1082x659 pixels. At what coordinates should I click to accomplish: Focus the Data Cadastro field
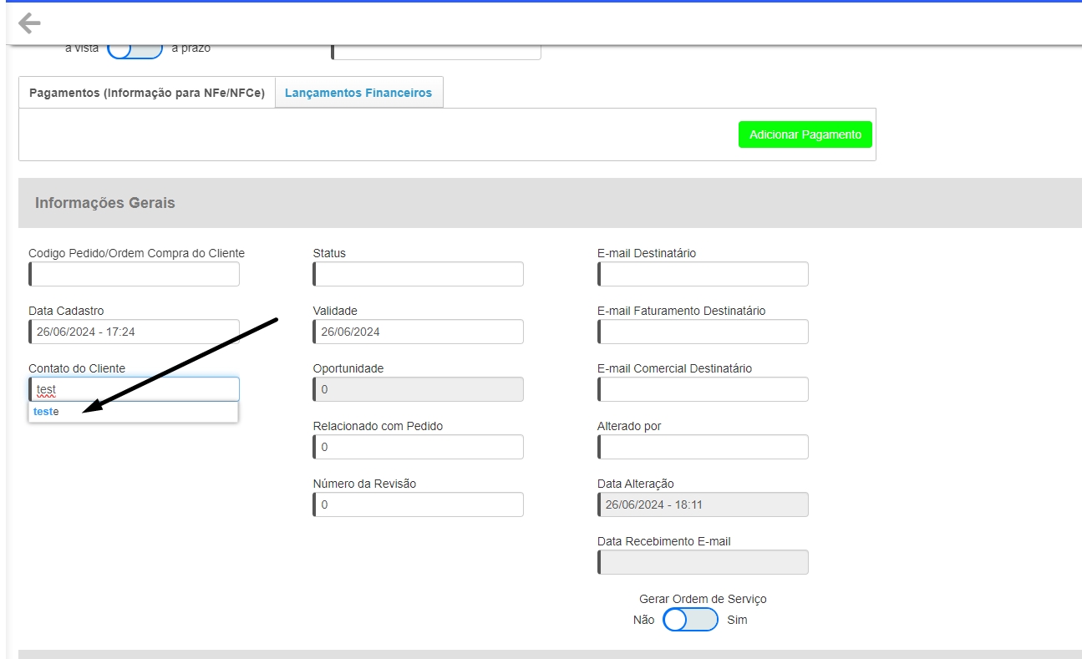click(x=135, y=332)
